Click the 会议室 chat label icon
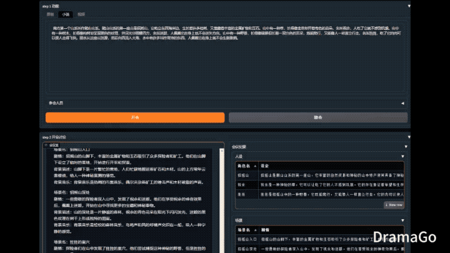Image resolution: width=450 pixels, height=253 pixels. click(x=46, y=145)
